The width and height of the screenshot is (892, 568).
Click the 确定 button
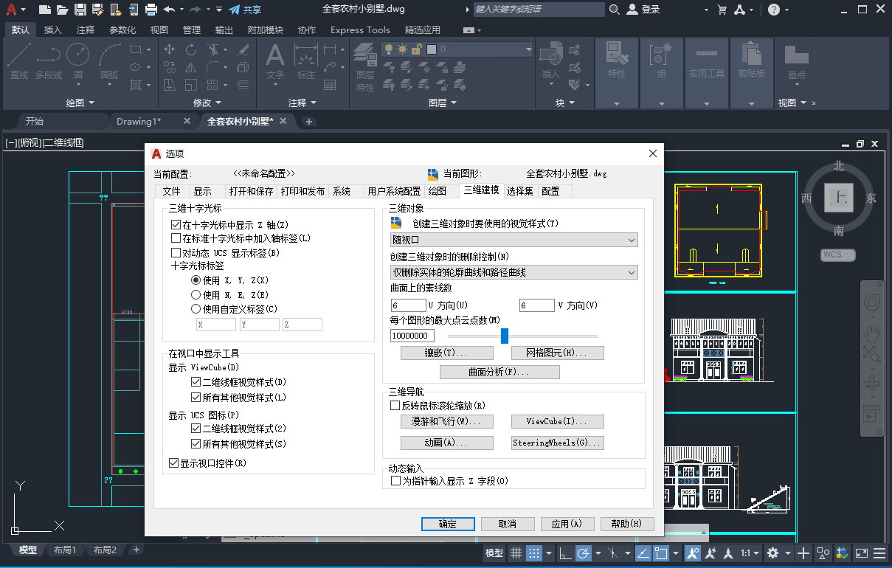pyautogui.click(x=448, y=524)
